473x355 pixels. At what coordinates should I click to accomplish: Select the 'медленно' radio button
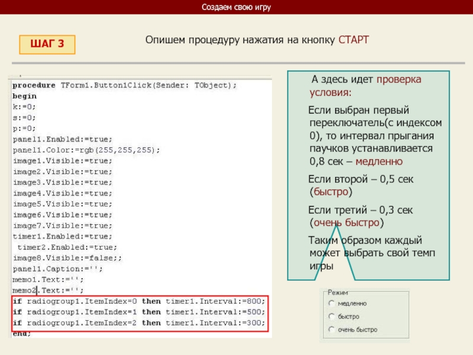332,304
